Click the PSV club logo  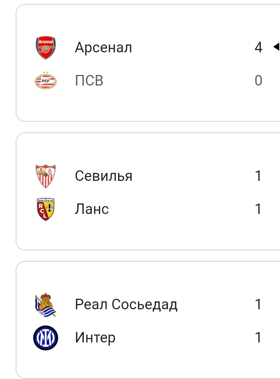tap(46, 81)
